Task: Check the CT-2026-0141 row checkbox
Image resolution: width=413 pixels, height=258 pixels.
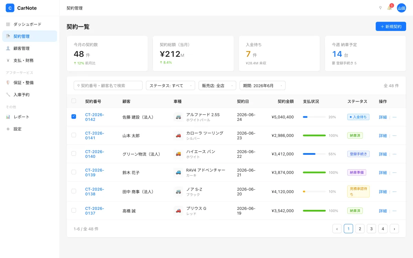Action: tap(74, 135)
